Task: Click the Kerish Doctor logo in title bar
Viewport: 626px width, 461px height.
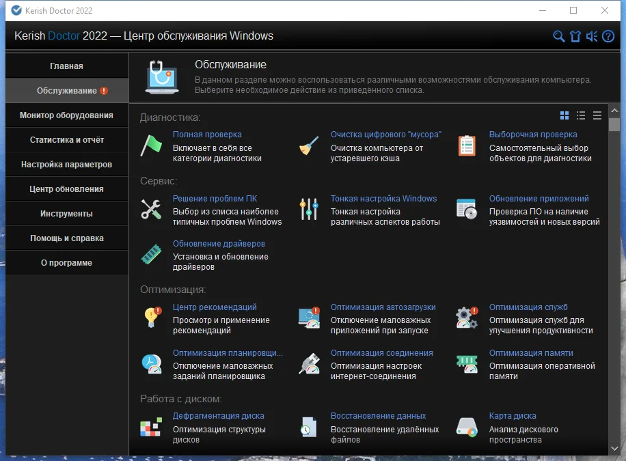Action: (x=16, y=10)
